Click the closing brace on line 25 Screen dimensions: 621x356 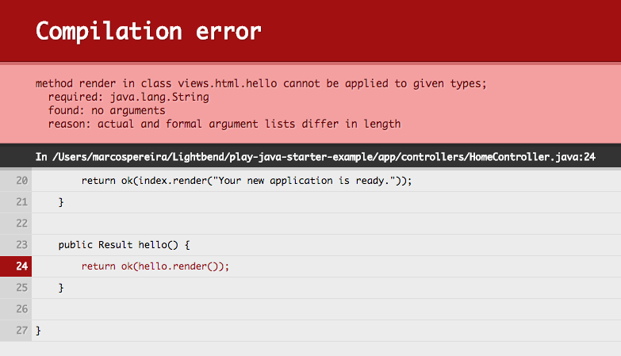click(x=61, y=288)
